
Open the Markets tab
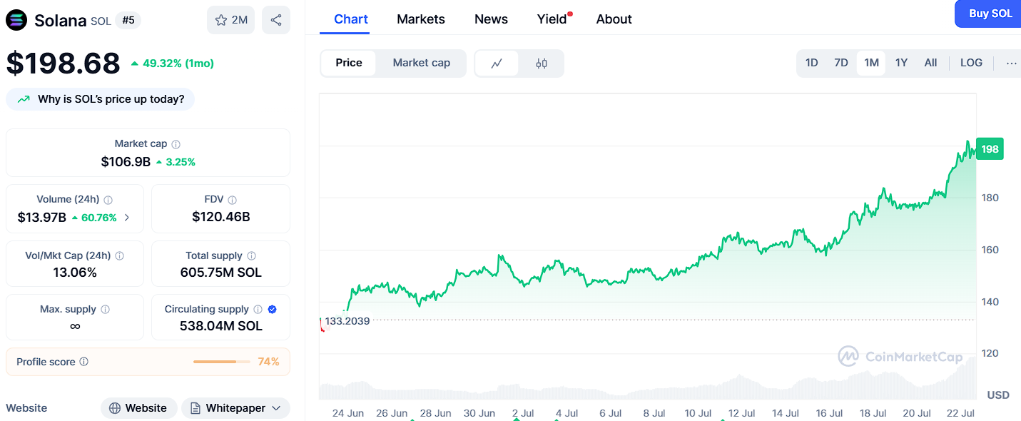click(x=421, y=19)
